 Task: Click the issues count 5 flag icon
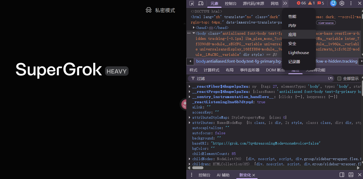(x=321, y=3)
